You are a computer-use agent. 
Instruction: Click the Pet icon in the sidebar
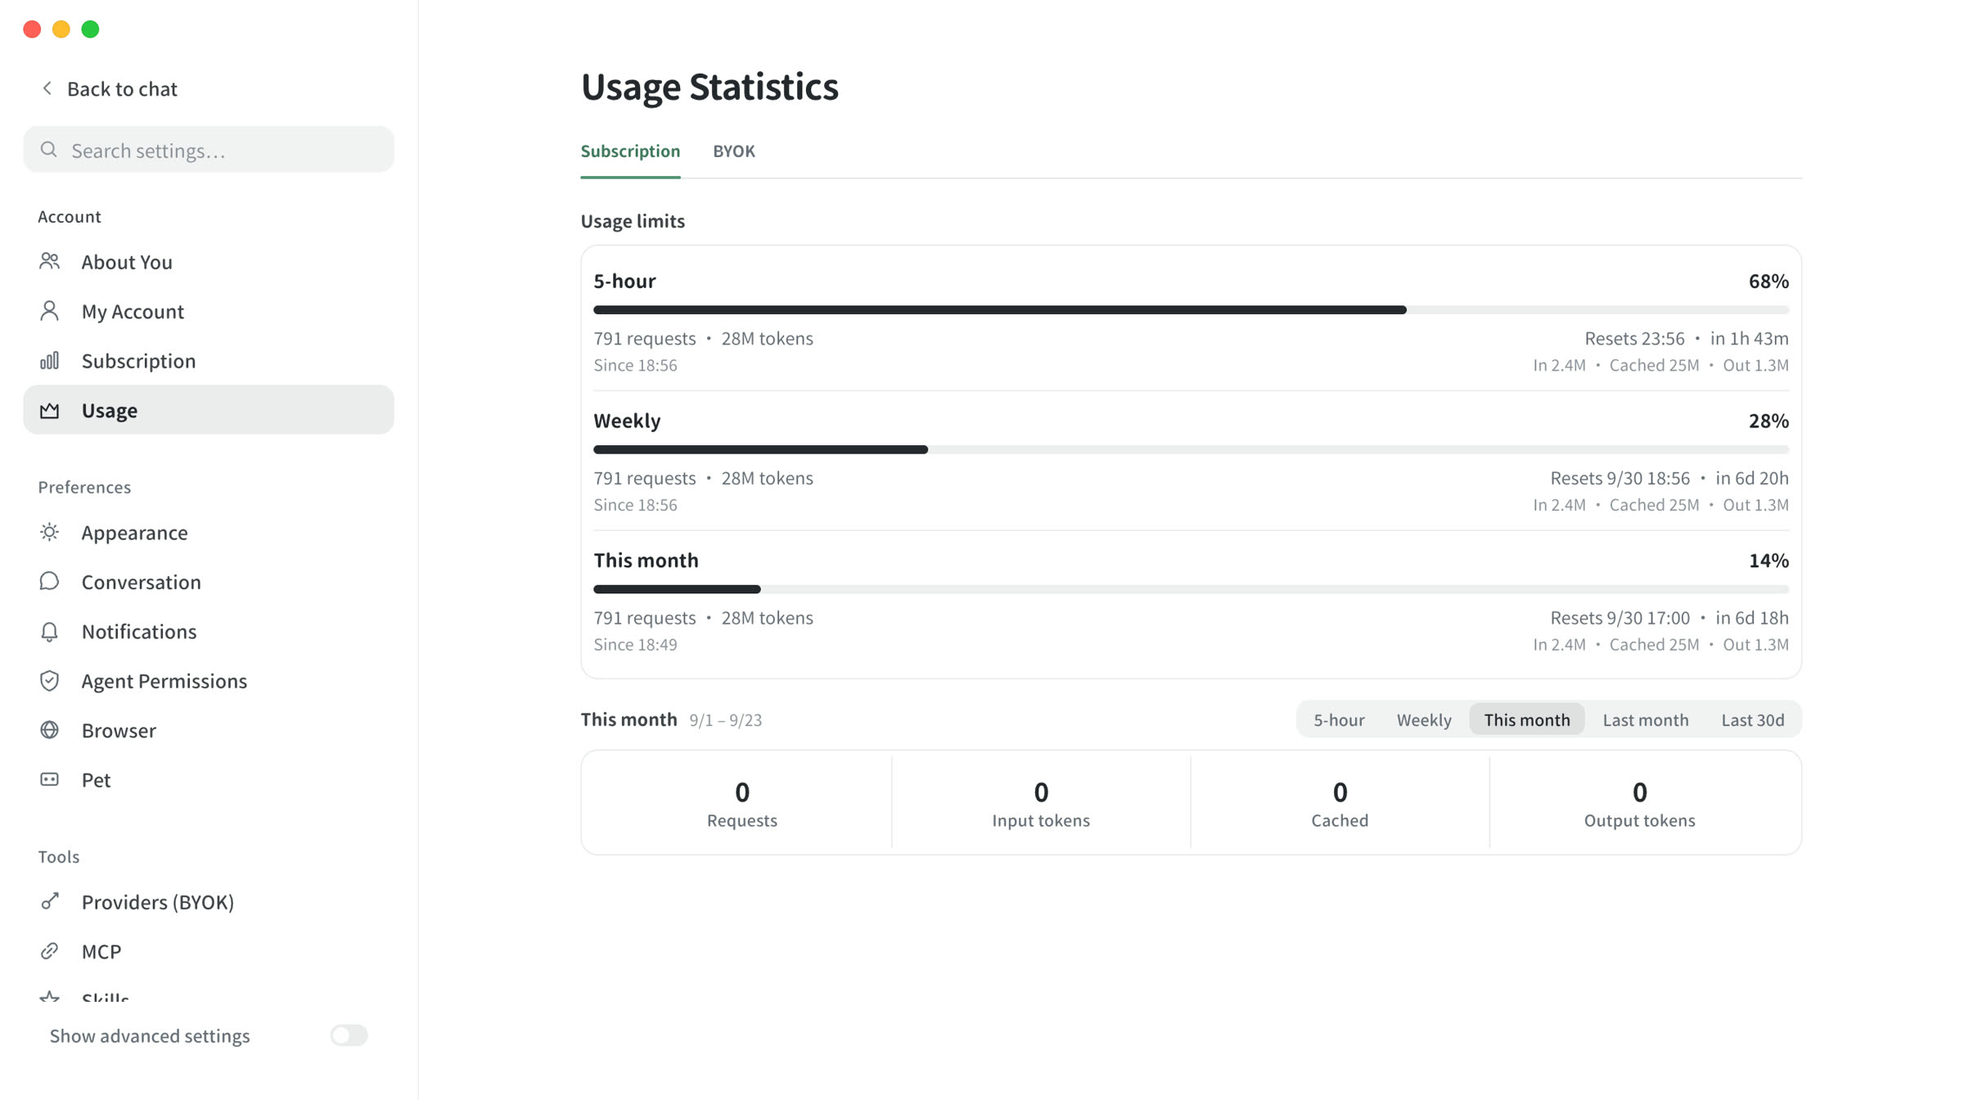point(50,779)
